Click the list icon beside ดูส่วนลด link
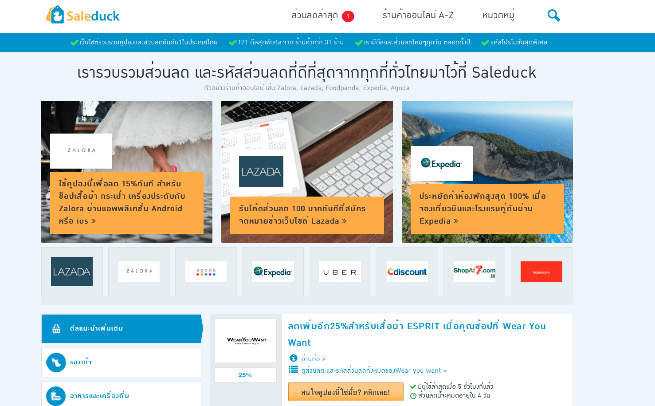The height and width of the screenshot is (406, 655). click(x=293, y=369)
